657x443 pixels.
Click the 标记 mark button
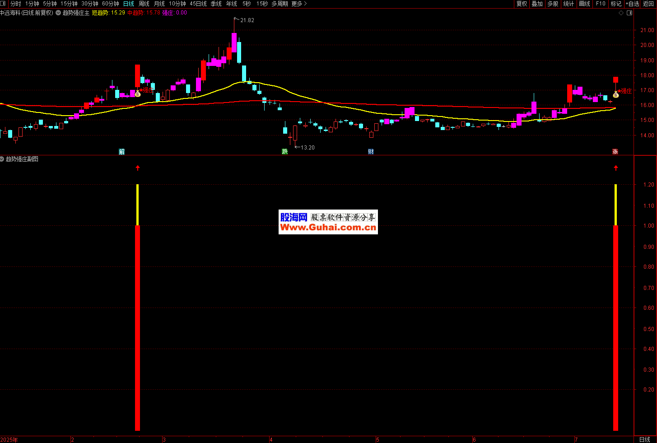616,4
